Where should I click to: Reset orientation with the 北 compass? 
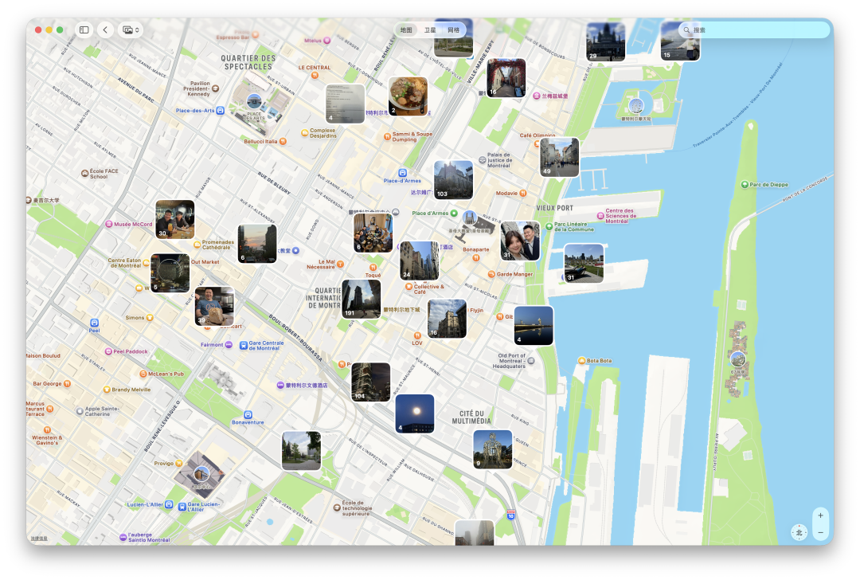click(799, 532)
